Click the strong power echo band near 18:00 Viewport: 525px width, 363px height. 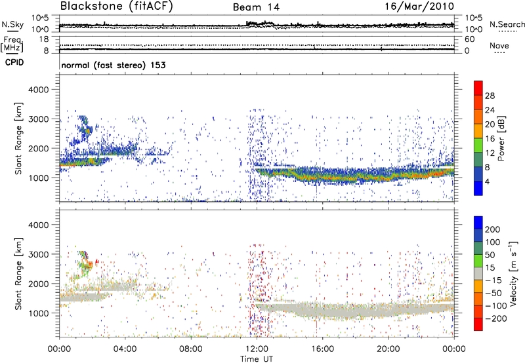click(355, 176)
